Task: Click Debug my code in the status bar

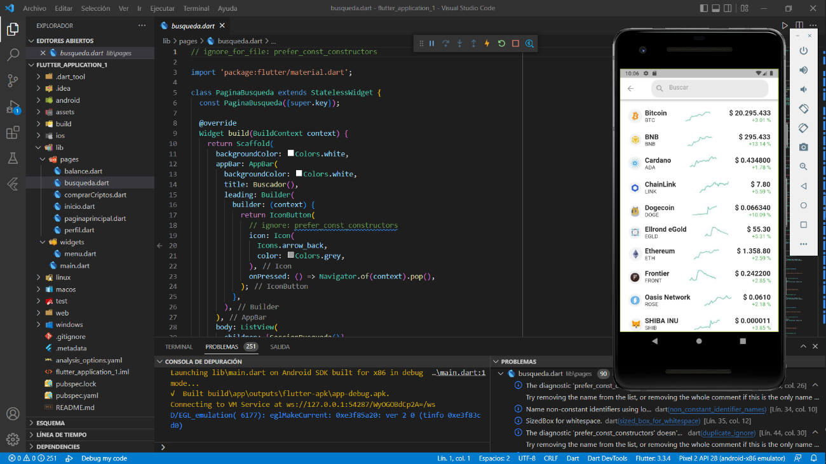Action: pyautogui.click(x=104, y=458)
